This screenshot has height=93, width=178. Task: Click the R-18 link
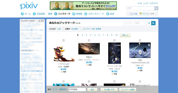pos(140,3)
